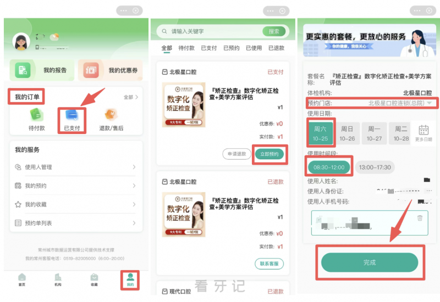
Task: Click 已退款 status of 现代口腔 order
Action: 276,292
